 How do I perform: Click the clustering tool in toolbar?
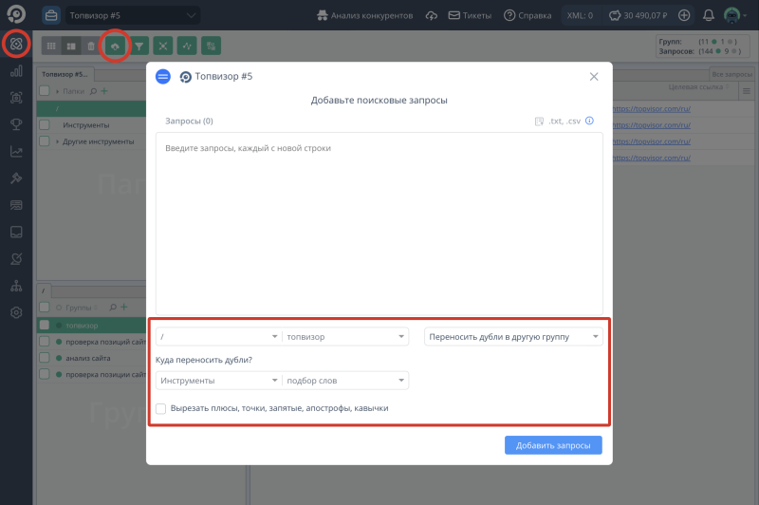pyautogui.click(x=163, y=46)
